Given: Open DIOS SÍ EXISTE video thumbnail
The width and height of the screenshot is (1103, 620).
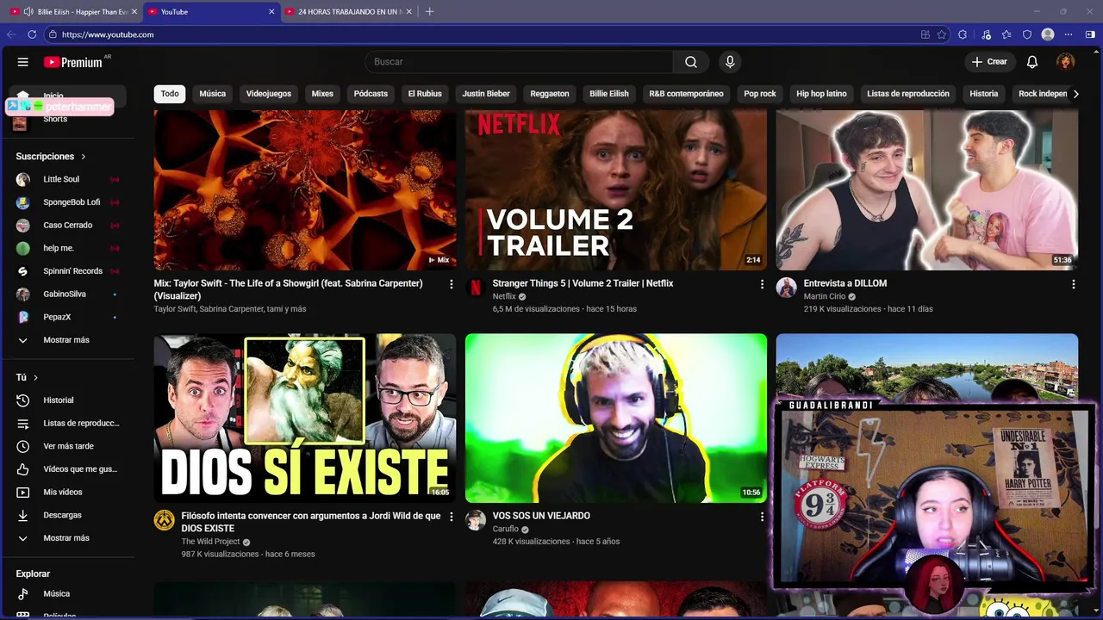Looking at the screenshot, I should 305,418.
